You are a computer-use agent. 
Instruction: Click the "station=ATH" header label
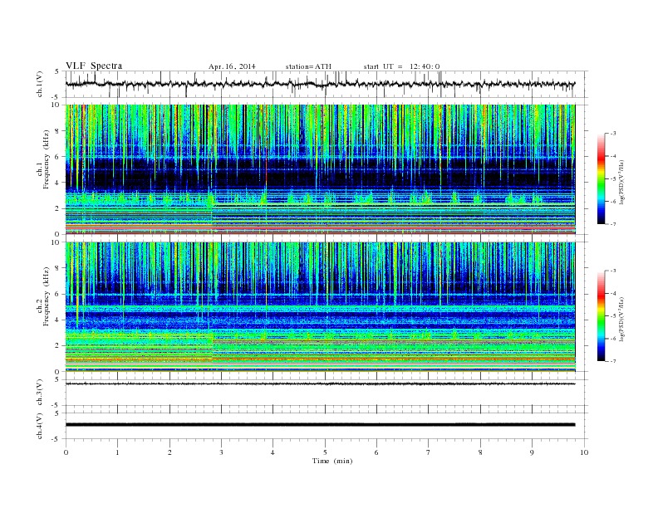tap(308, 66)
